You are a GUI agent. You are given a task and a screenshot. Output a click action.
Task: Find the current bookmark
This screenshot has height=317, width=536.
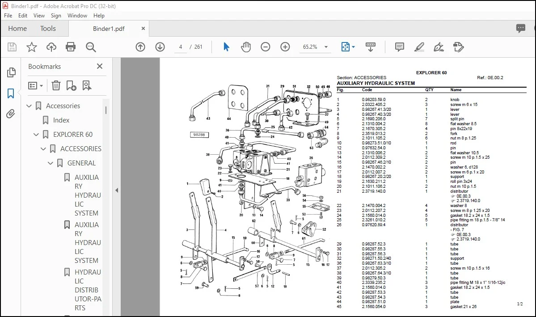(x=87, y=85)
